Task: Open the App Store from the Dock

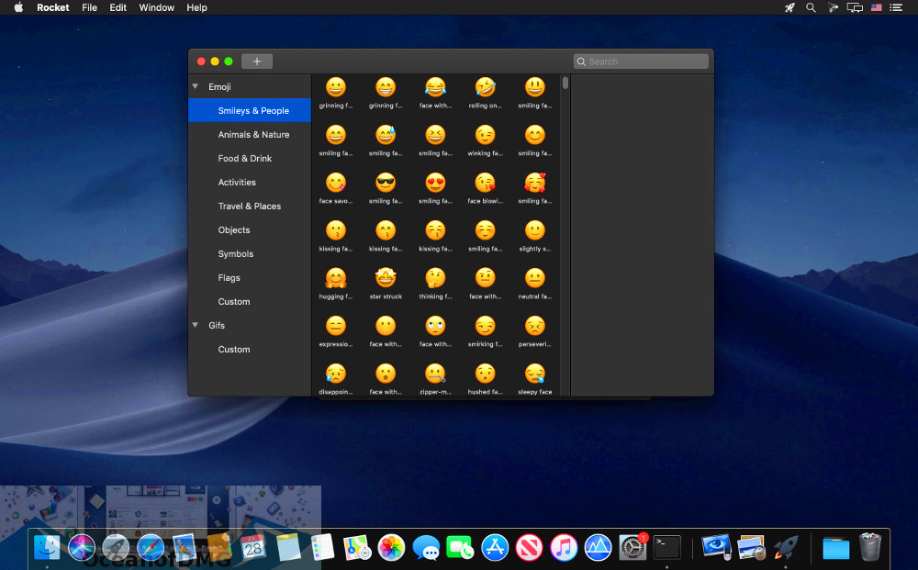Action: (x=496, y=548)
